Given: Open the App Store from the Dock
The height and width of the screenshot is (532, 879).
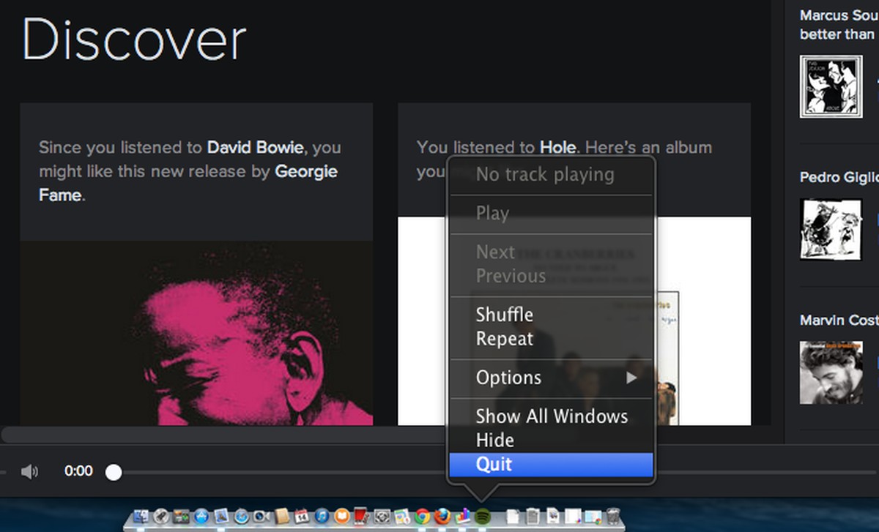Looking at the screenshot, I should click(201, 517).
